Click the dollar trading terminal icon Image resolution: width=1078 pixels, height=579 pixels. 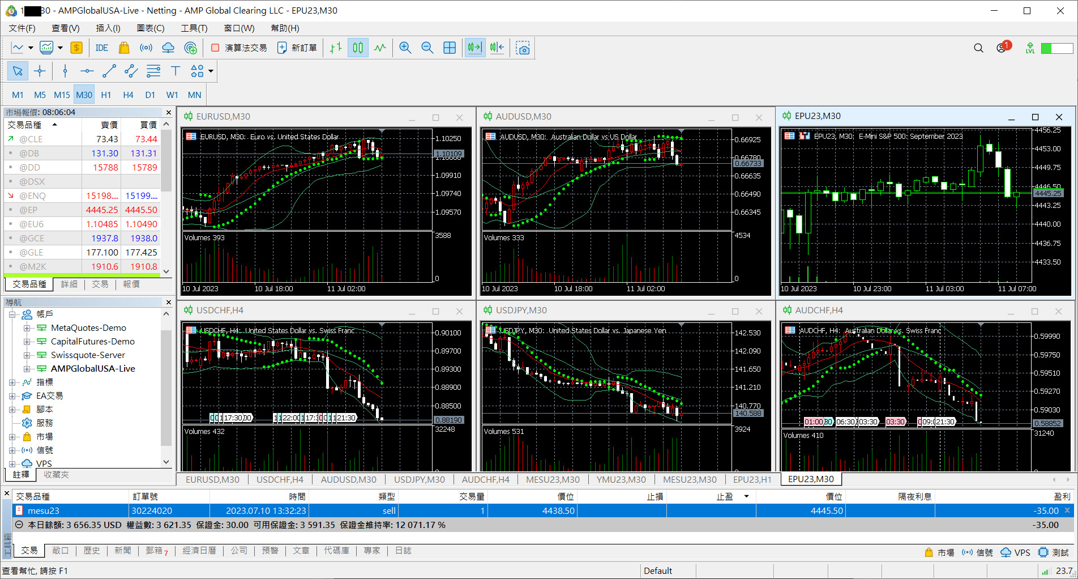76,48
